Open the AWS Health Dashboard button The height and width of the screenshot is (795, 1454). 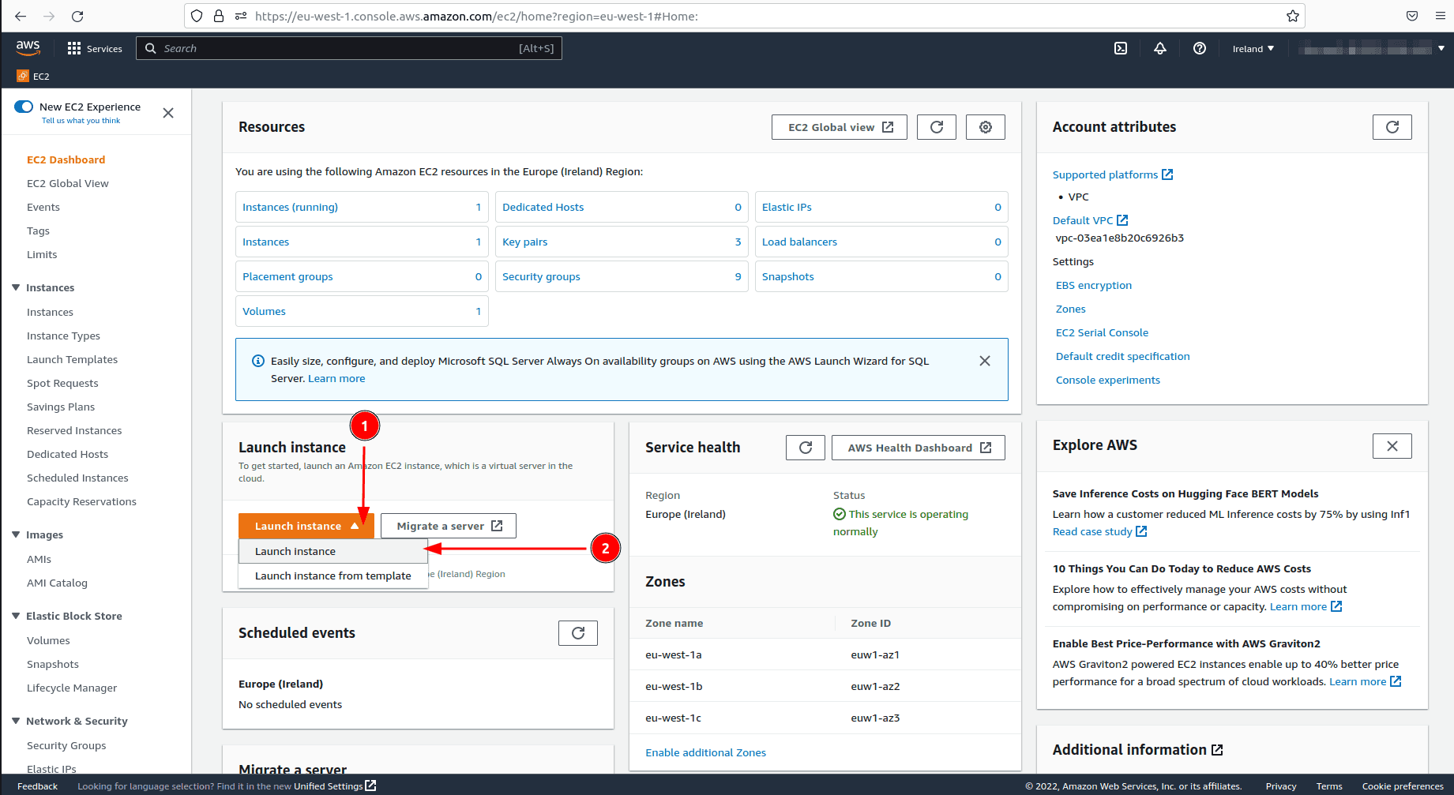[x=919, y=448]
